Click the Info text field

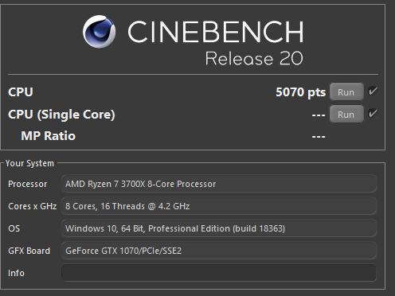click(x=219, y=273)
